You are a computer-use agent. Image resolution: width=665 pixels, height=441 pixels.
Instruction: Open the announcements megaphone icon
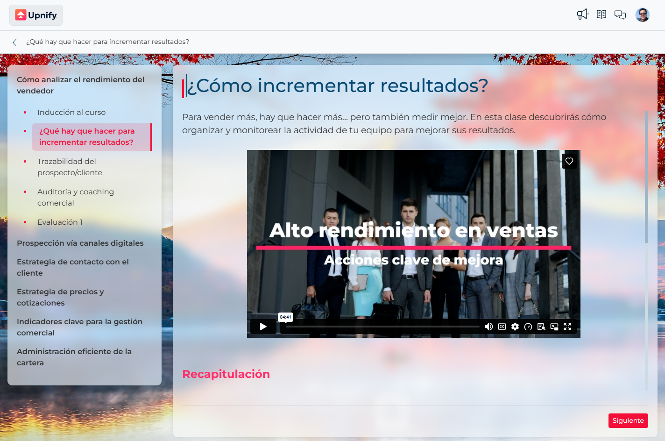pyautogui.click(x=582, y=14)
